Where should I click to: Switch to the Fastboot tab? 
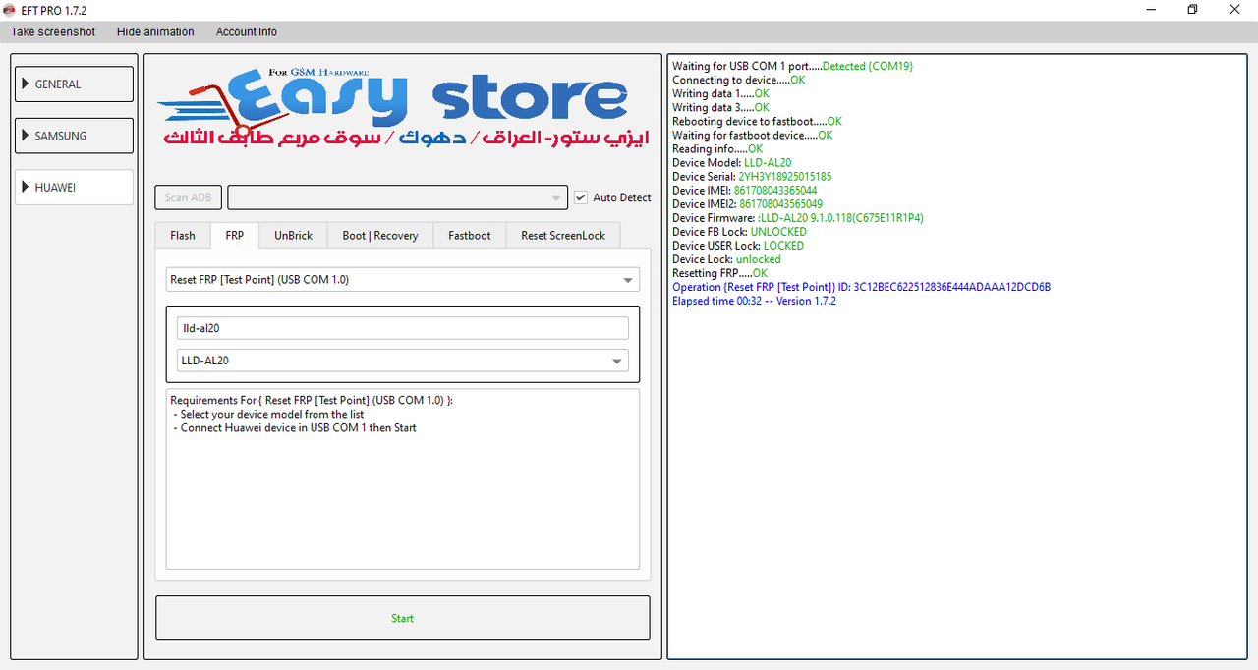[x=470, y=236]
